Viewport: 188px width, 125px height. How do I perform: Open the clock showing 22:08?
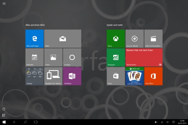[x=182, y=122]
